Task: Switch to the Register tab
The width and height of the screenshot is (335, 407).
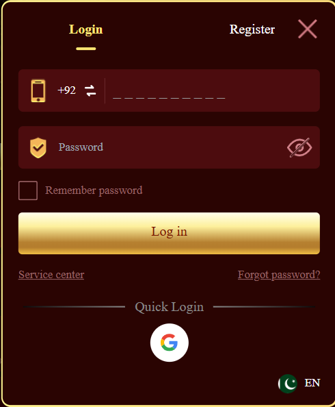Action: (x=252, y=29)
